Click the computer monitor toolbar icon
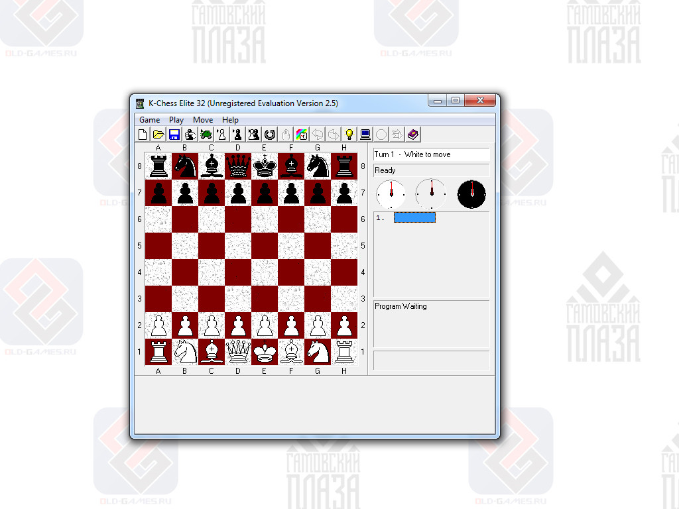This screenshot has height=509, width=679. pyautogui.click(x=365, y=135)
